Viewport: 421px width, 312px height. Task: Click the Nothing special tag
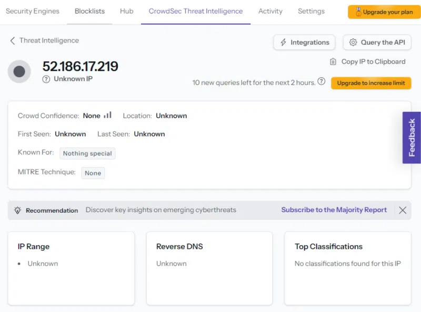coord(87,153)
